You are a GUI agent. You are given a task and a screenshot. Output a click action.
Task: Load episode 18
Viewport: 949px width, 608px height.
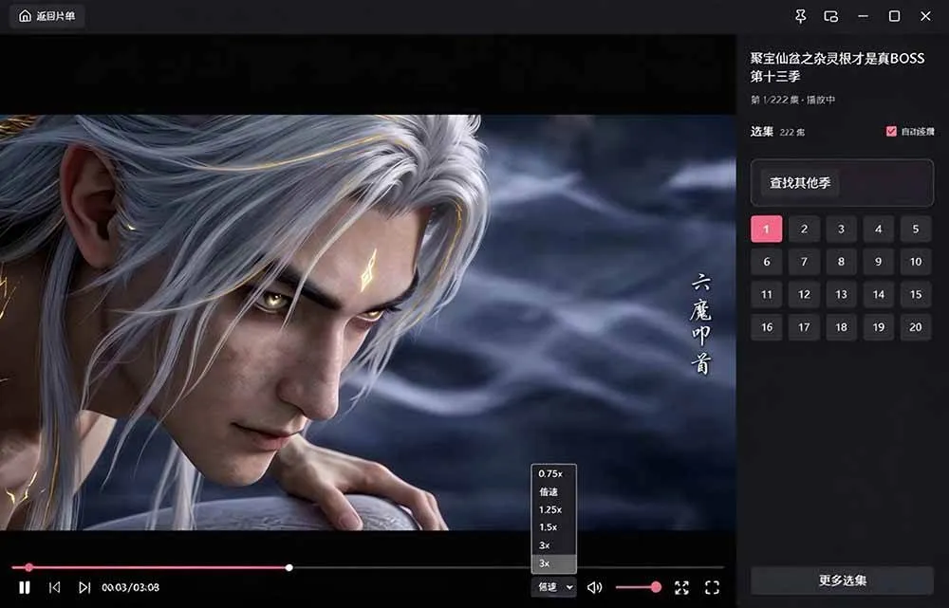pos(841,326)
